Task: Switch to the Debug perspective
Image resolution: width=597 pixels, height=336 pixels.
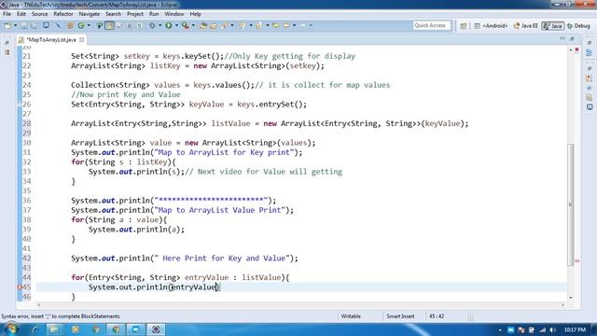Action: 578,25
